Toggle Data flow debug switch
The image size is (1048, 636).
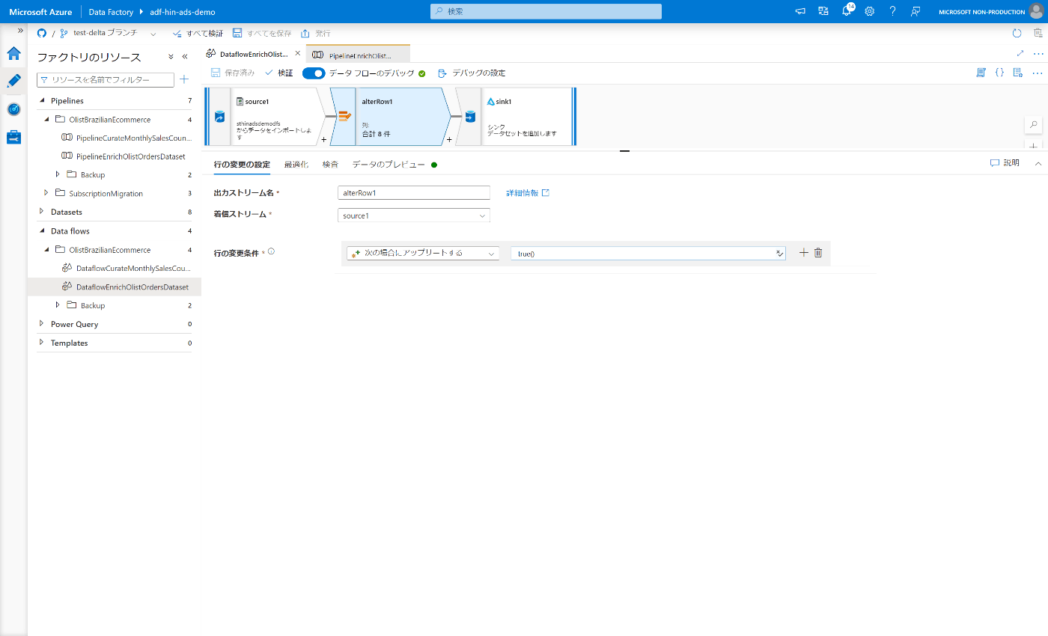pos(314,73)
